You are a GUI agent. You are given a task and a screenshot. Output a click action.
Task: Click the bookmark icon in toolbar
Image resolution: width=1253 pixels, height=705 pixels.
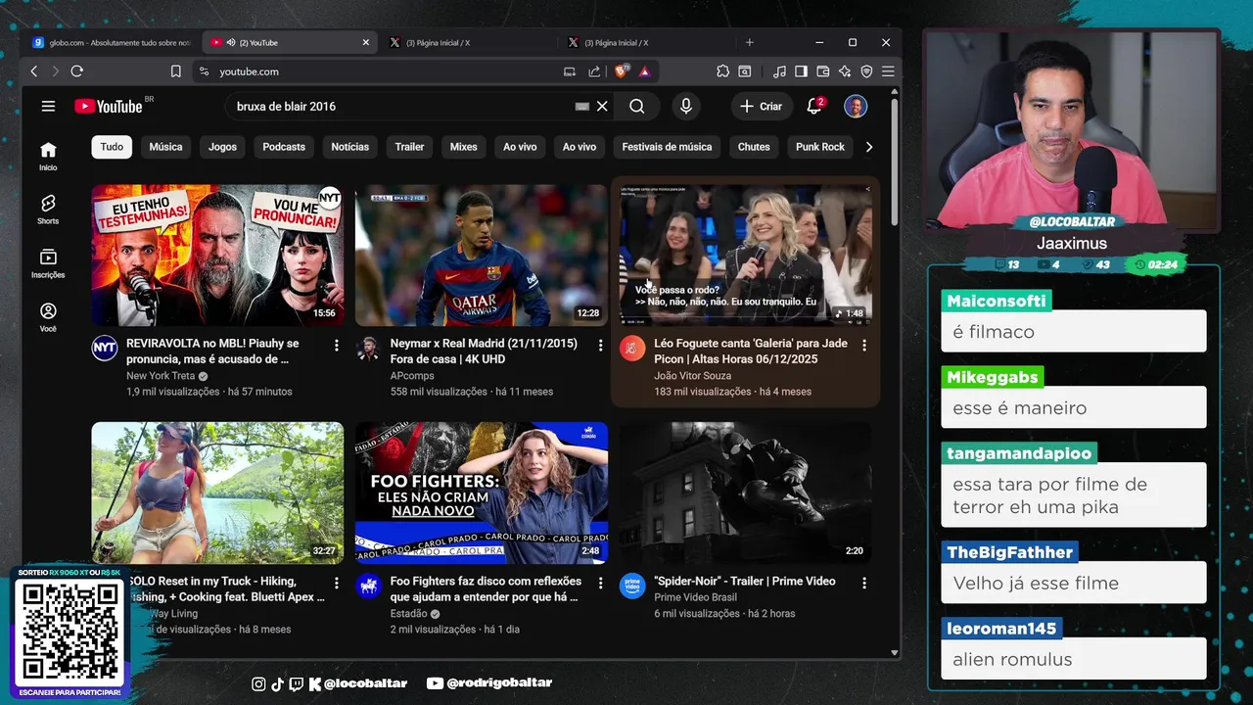(176, 71)
